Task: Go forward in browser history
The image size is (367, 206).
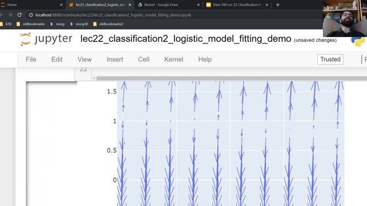Action: coord(10,15)
